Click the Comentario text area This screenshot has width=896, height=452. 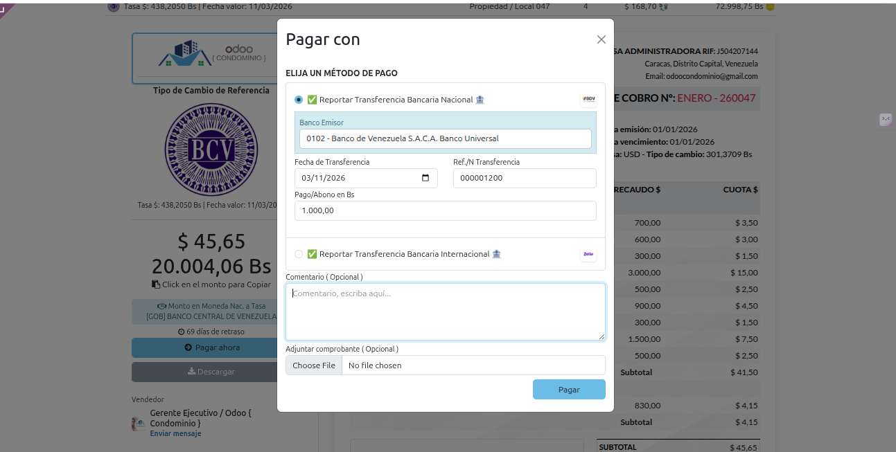tap(445, 311)
